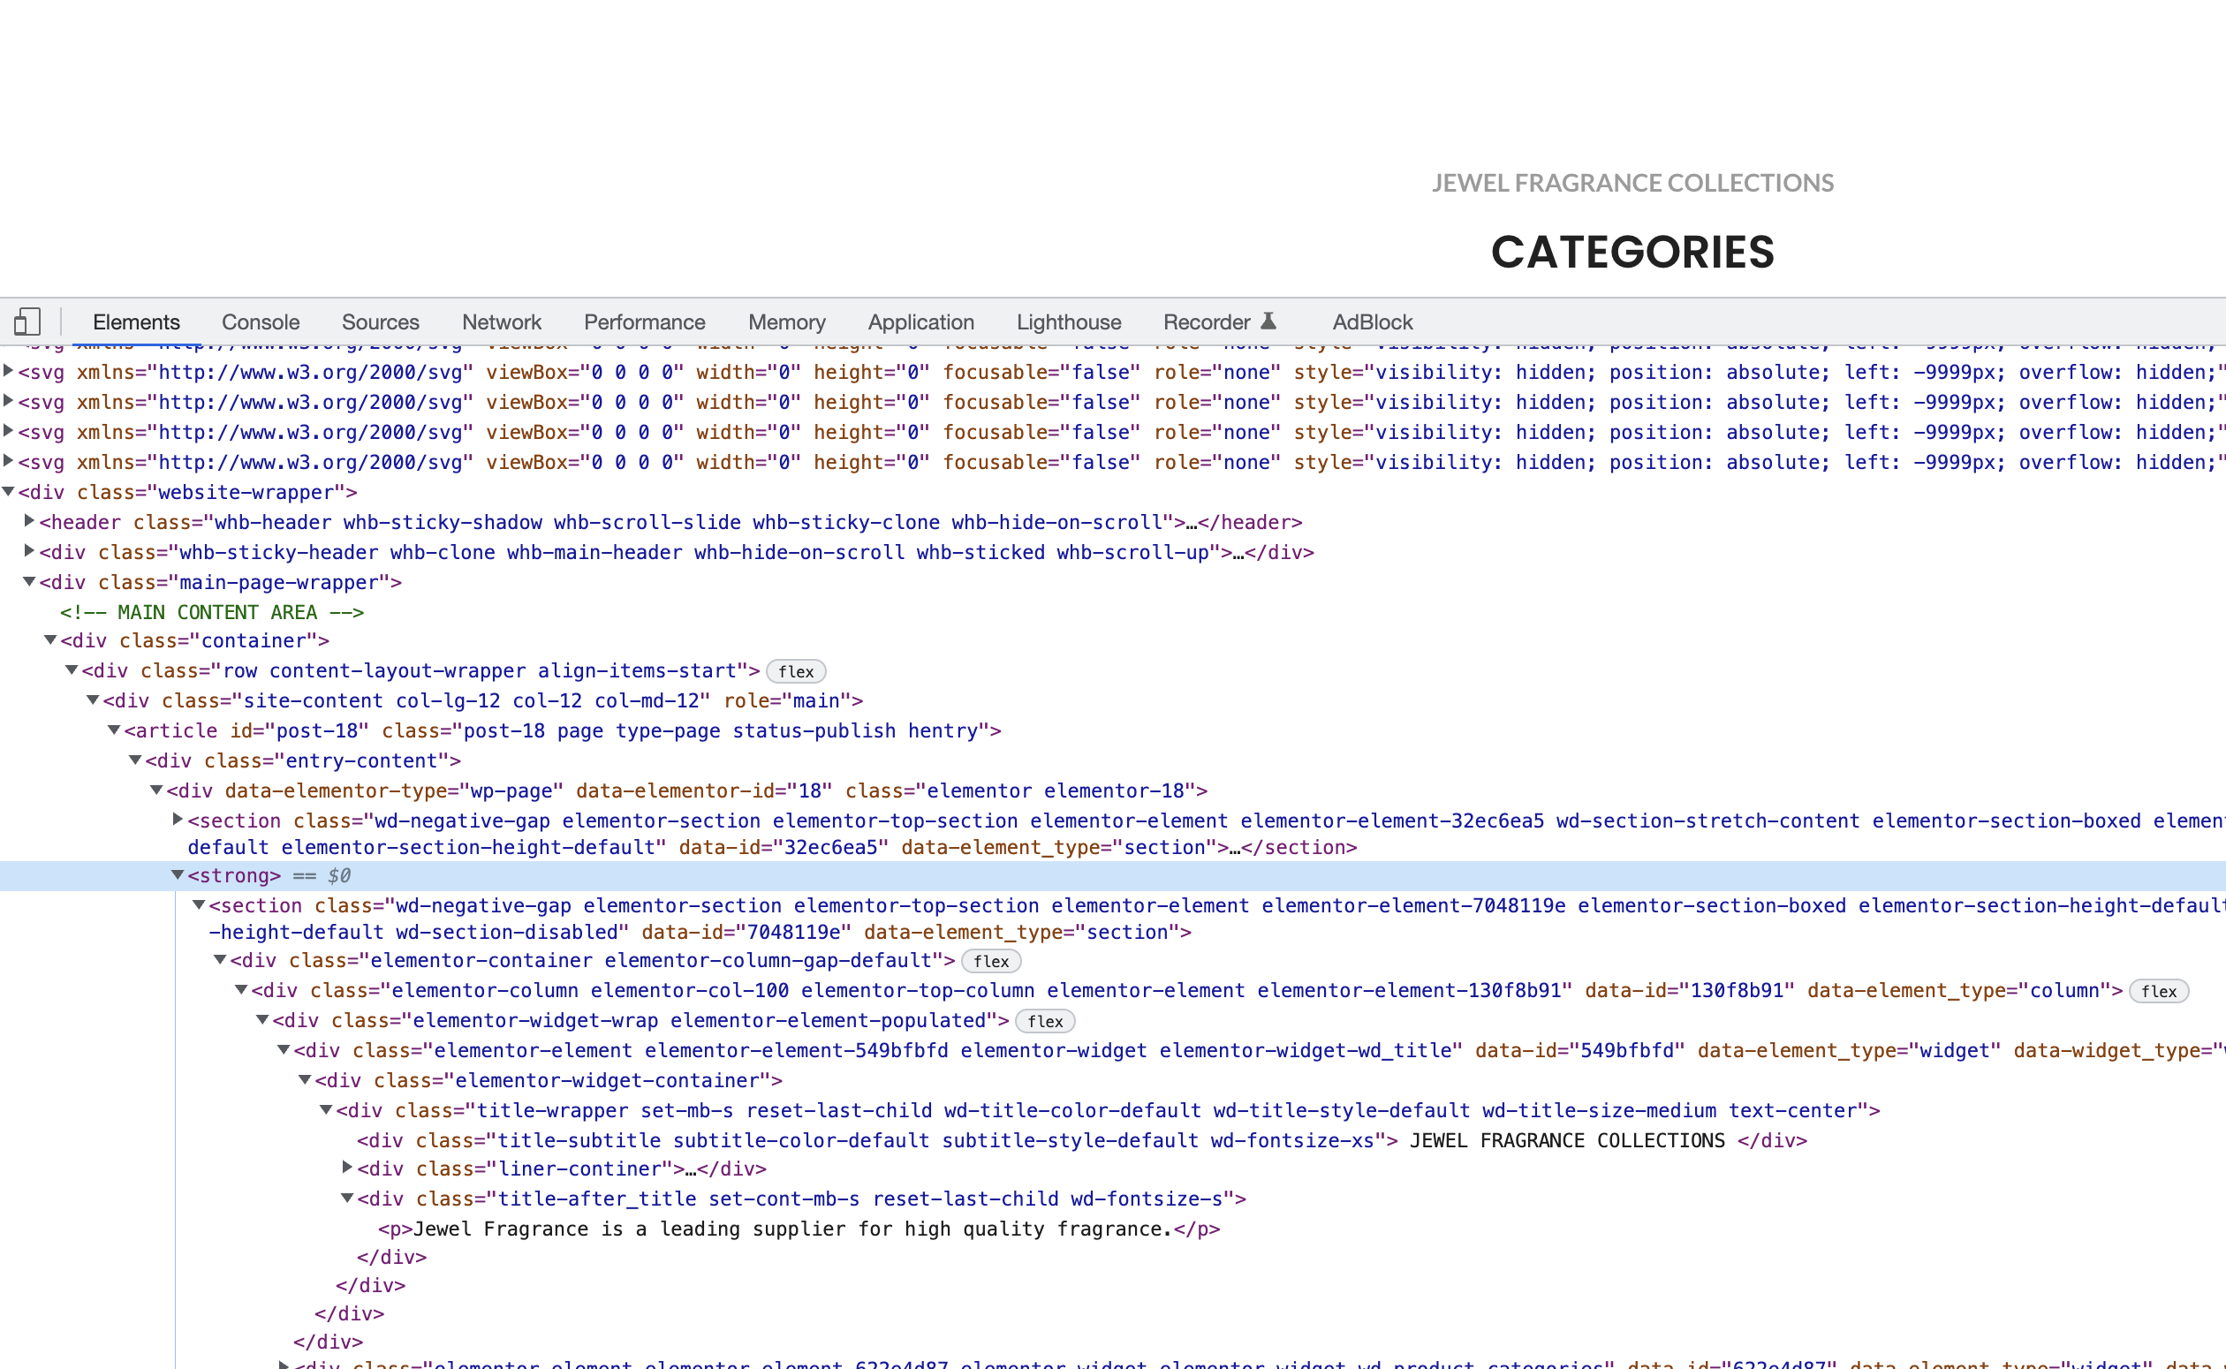The height and width of the screenshot is (1369, 2226).
Task: Open the AdBlock panel tab
Action: [x=1372, y=321]
